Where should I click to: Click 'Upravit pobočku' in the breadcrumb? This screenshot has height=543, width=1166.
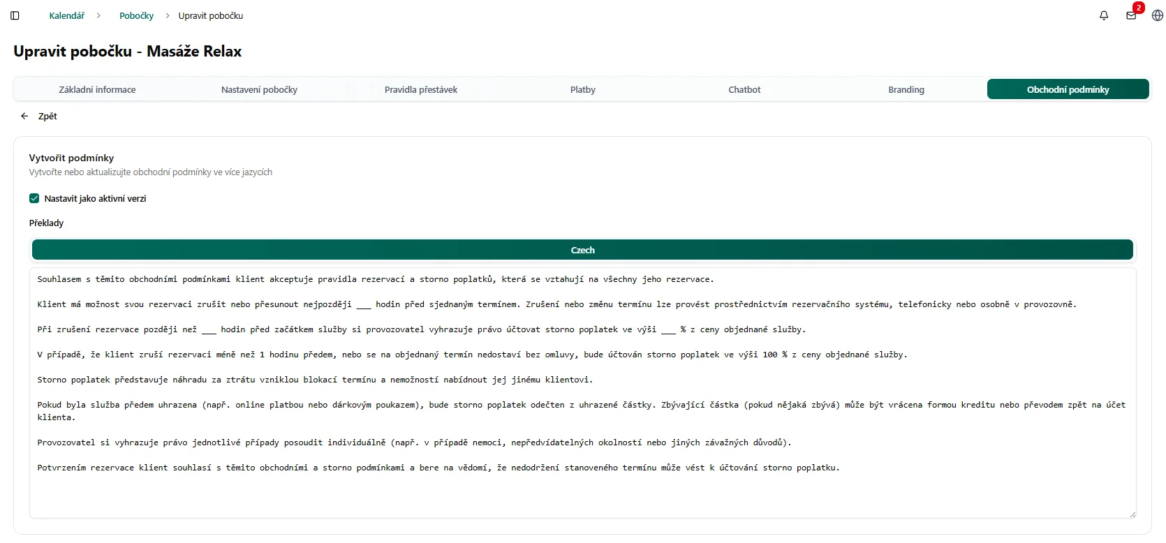(210, 15)
